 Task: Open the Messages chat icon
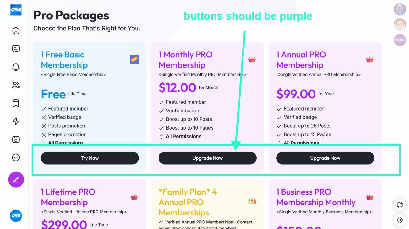(16, 49)
